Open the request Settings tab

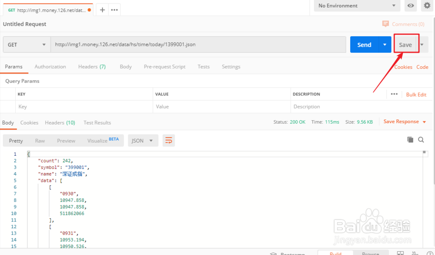231,67
